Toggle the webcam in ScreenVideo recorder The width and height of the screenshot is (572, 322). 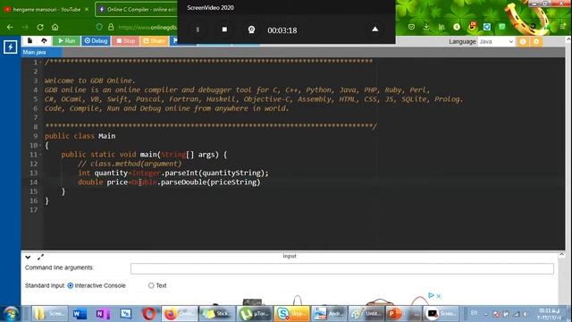coord(251,30)
